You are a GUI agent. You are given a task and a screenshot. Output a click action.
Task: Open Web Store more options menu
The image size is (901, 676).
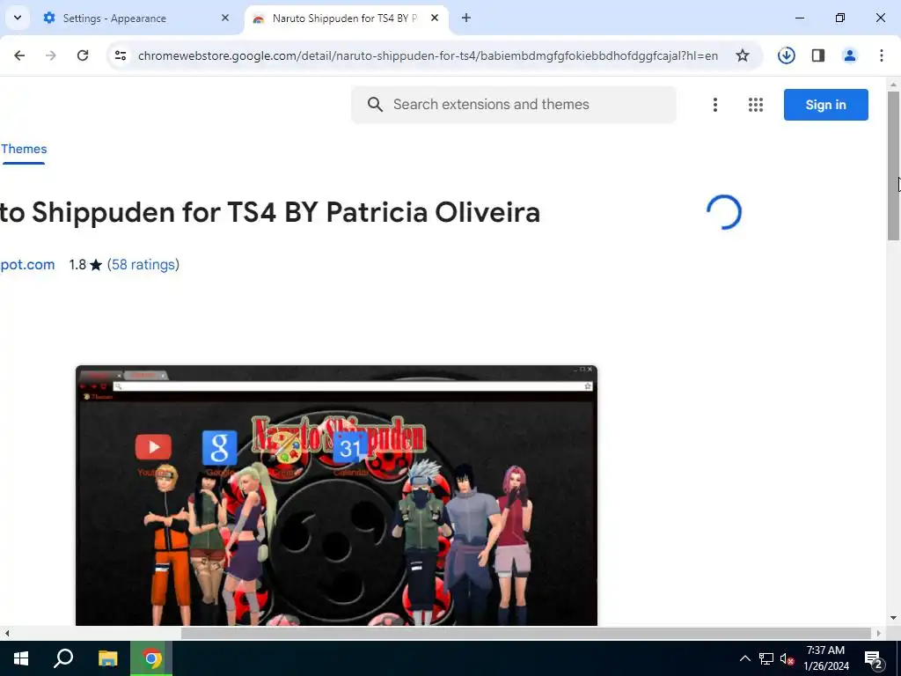click(714, 105)
